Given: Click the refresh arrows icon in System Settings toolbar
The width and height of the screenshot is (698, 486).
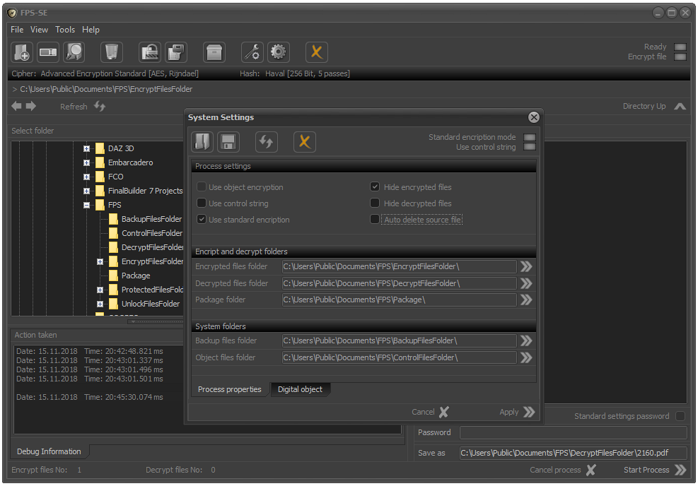Looking at the screenshot, I should 267,142.
